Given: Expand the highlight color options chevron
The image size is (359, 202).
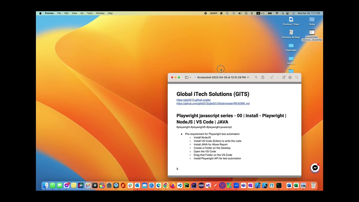Looking at the screenshot, I should [x=278, y=77].
